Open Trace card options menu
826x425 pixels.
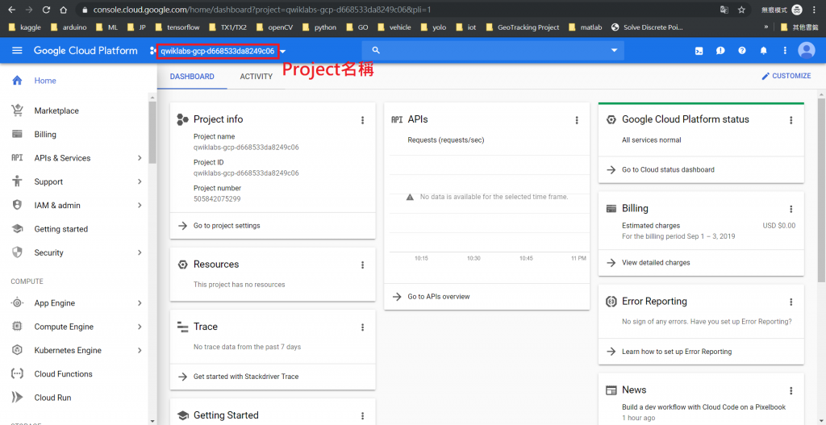pyautogui.click(x=362, y=327)
